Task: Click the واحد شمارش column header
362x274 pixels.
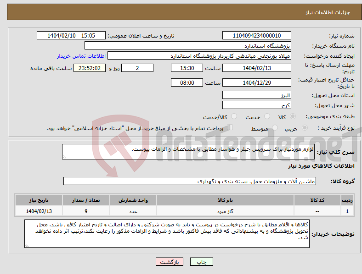Action: click(133, 200)
